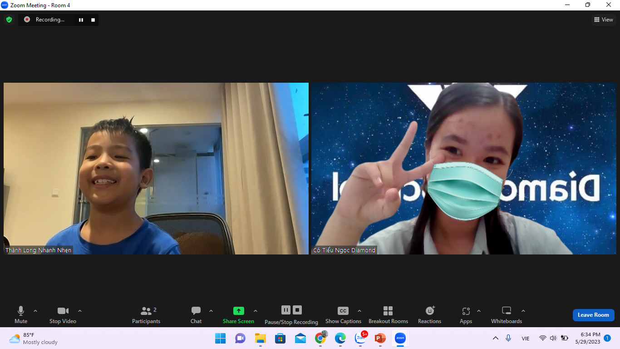This screenshot has width=620, height=349.
Task: Open the Chat panel
Action: coord(196,314)
